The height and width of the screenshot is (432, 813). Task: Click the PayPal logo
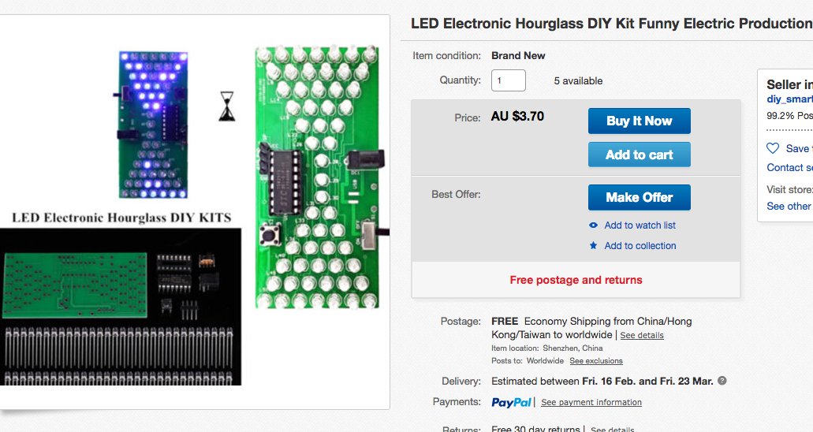pyautogui.click(x=511, y=402)
